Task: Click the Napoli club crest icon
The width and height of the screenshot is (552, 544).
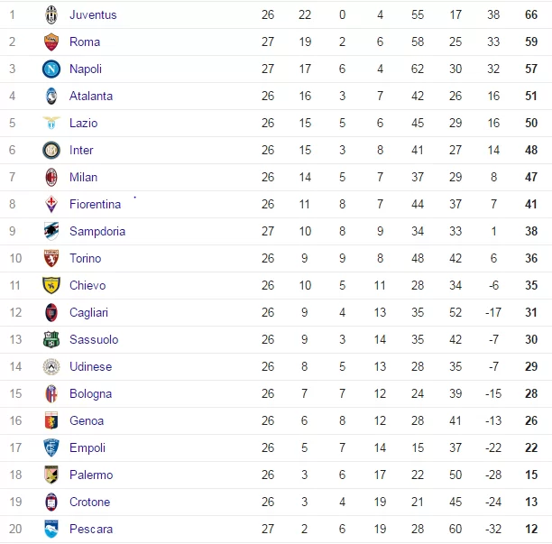Action: point(51,69)
